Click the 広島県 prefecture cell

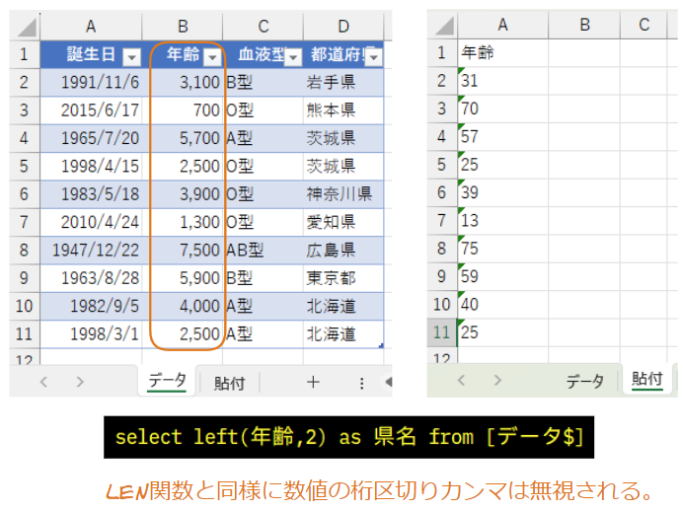tap(343, 251)
